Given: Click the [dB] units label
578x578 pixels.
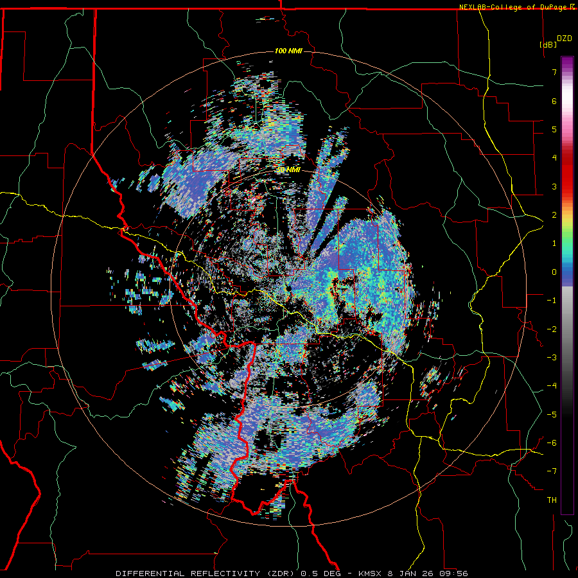Looking at the screenshot, I should pos(548,44).
